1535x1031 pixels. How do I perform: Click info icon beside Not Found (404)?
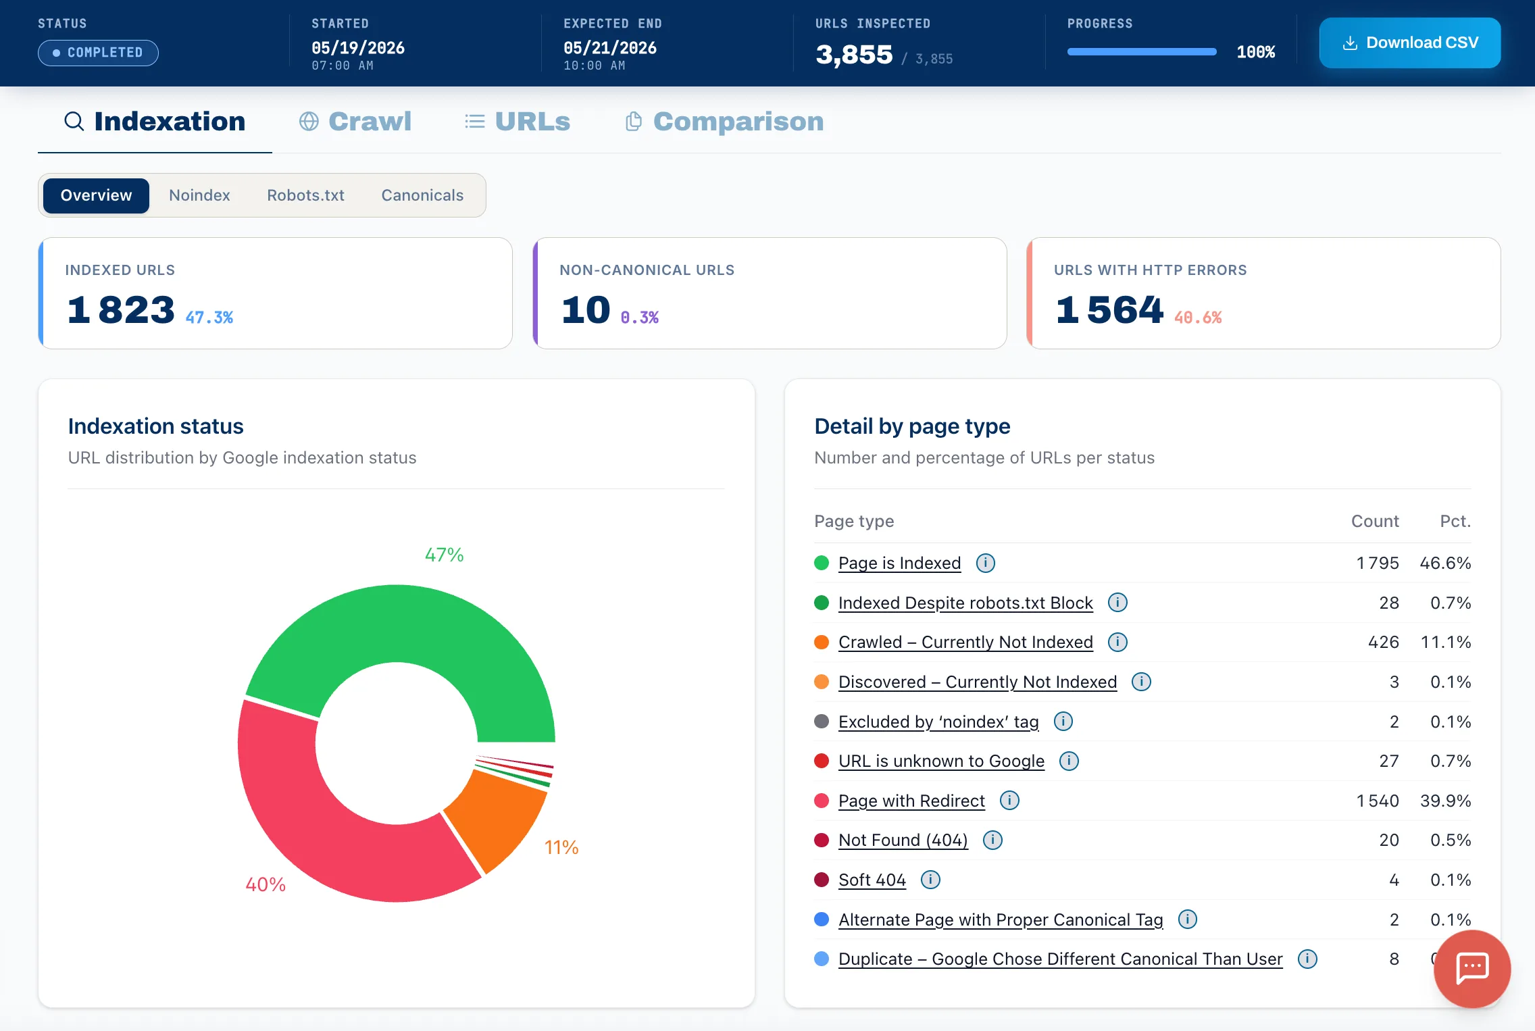[992, 840]
